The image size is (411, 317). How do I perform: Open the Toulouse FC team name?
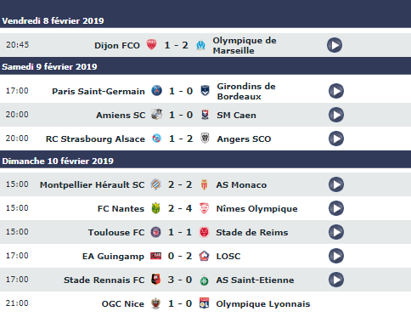116,233
